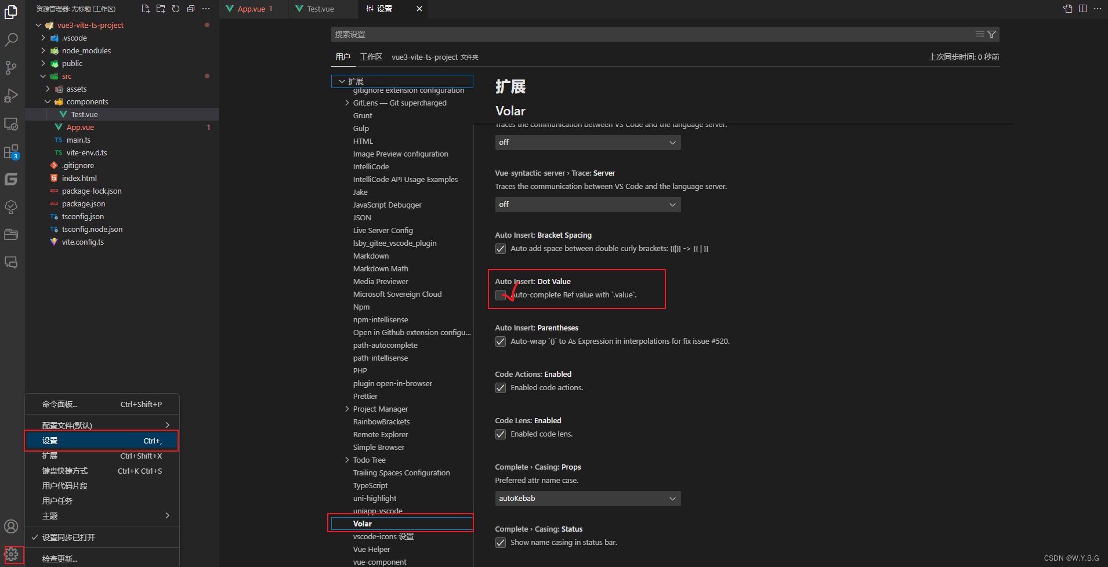Switch to the App.vue editor tab

point(254,9)
